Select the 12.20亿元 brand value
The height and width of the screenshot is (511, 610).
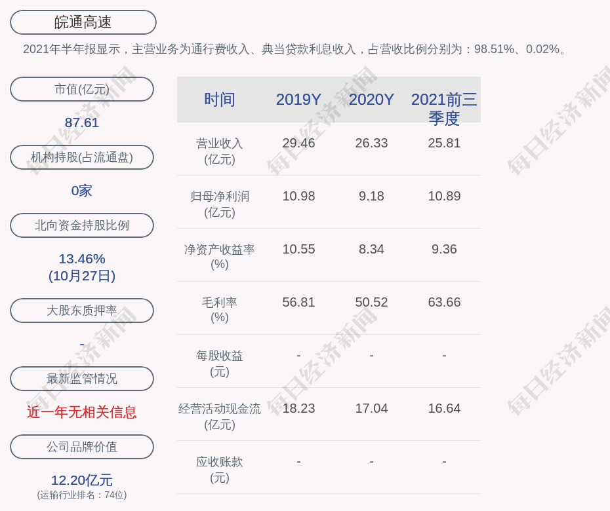82,480
